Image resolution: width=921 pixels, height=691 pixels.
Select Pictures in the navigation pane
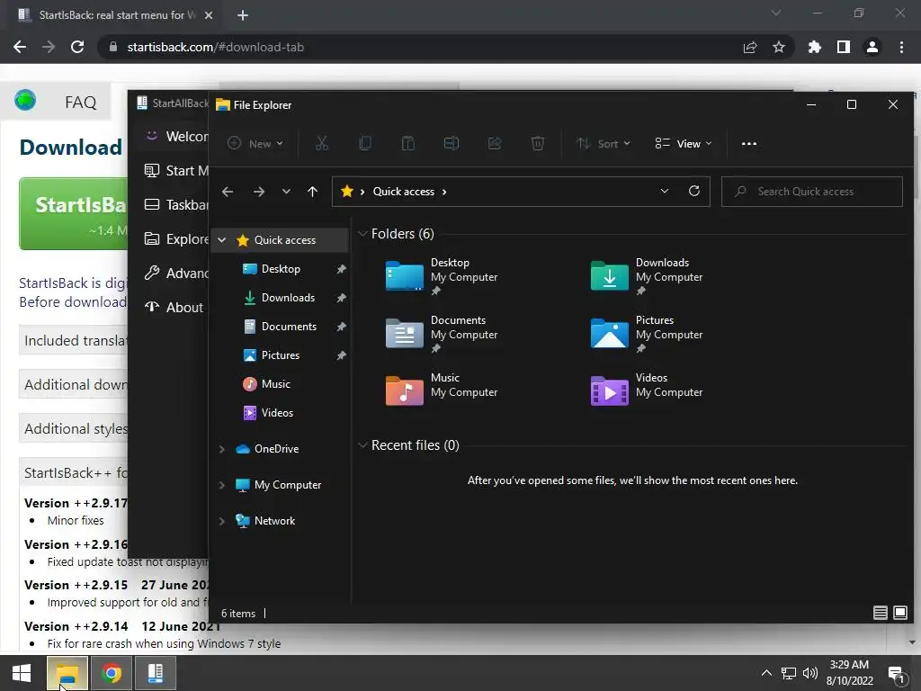coord(281,354)
